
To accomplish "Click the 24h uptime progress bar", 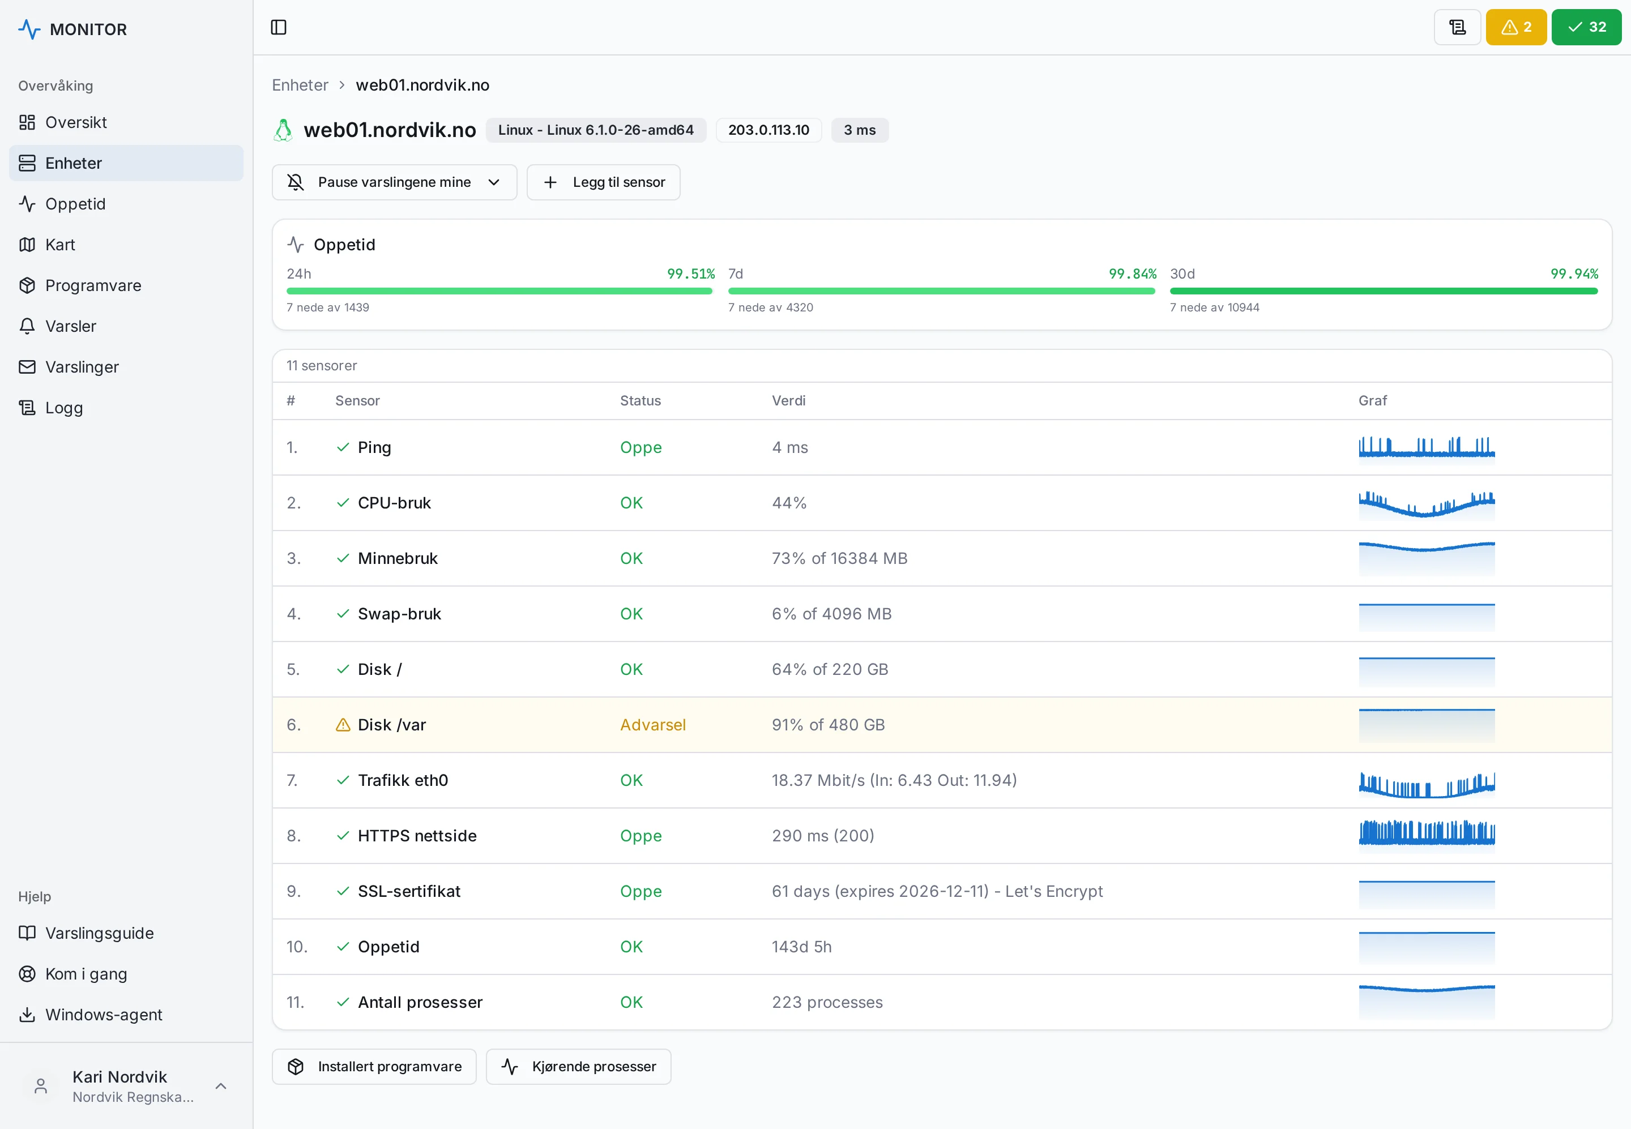I will (x=499, y=290).
